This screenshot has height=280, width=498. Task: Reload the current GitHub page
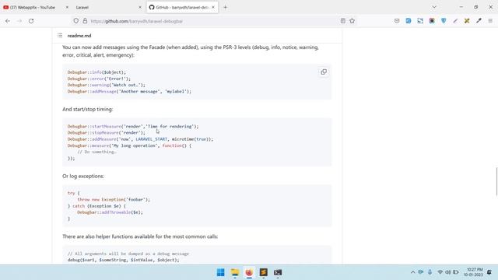coord(31,21)
